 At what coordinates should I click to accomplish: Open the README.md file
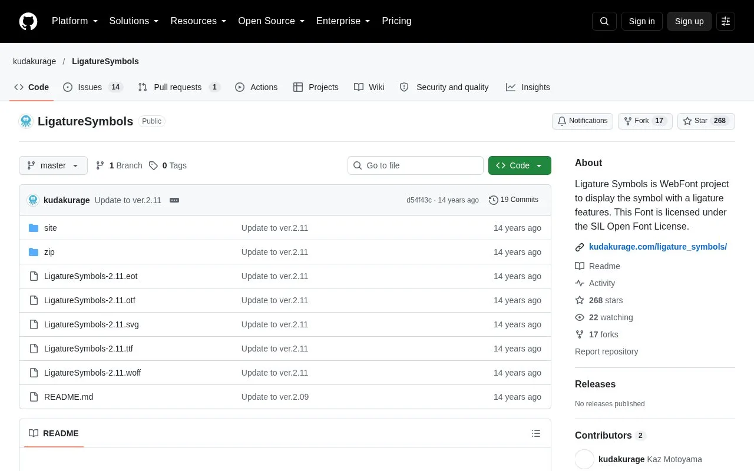point(68,397)
